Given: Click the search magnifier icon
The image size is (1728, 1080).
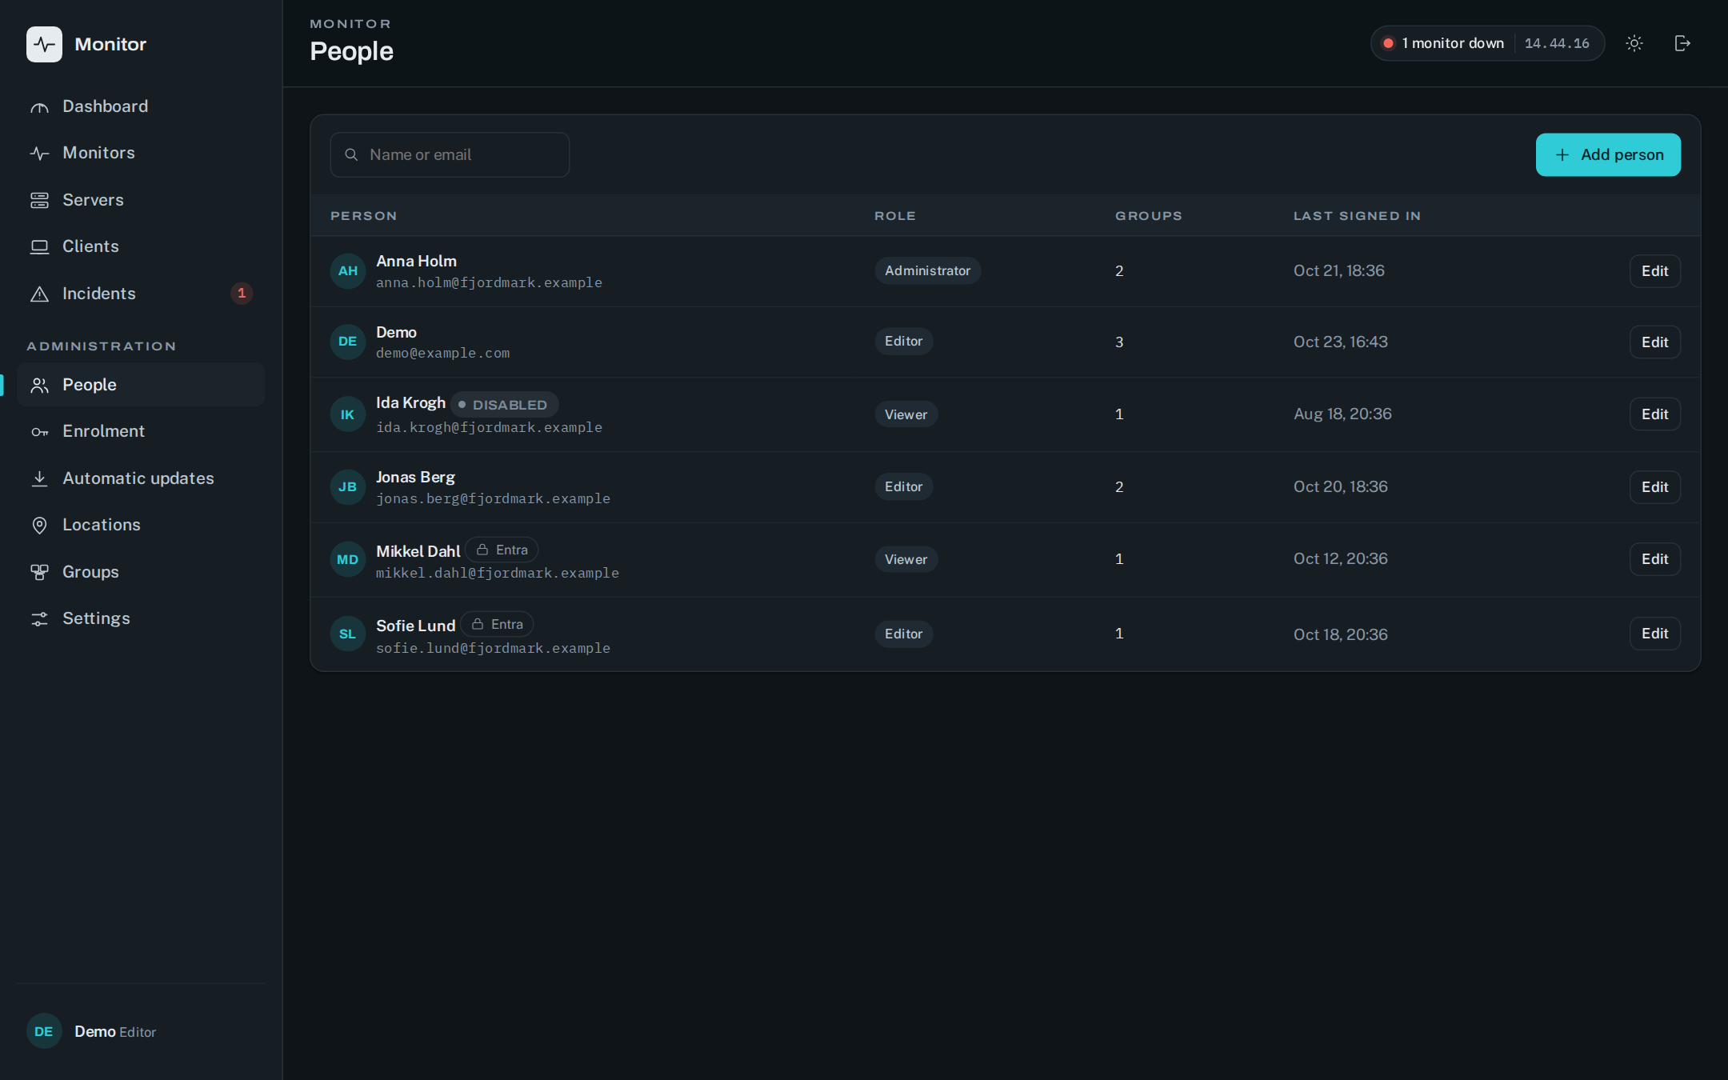Looking at the screenshot, I should (350, 154).
